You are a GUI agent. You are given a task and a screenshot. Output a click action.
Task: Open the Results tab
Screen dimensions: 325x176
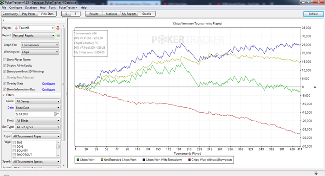[x=94, y=14]
